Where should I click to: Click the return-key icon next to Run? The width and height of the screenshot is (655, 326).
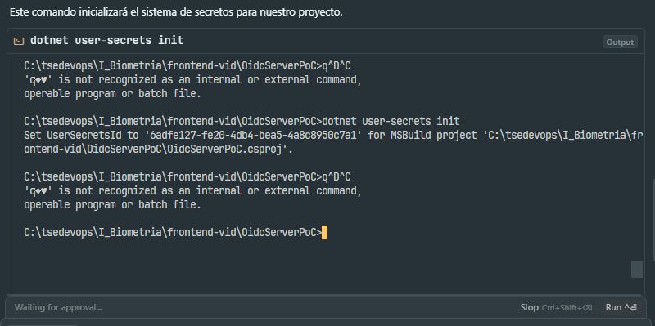(630, 308)
